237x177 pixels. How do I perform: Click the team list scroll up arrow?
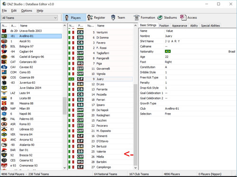[x=64, y=26]
